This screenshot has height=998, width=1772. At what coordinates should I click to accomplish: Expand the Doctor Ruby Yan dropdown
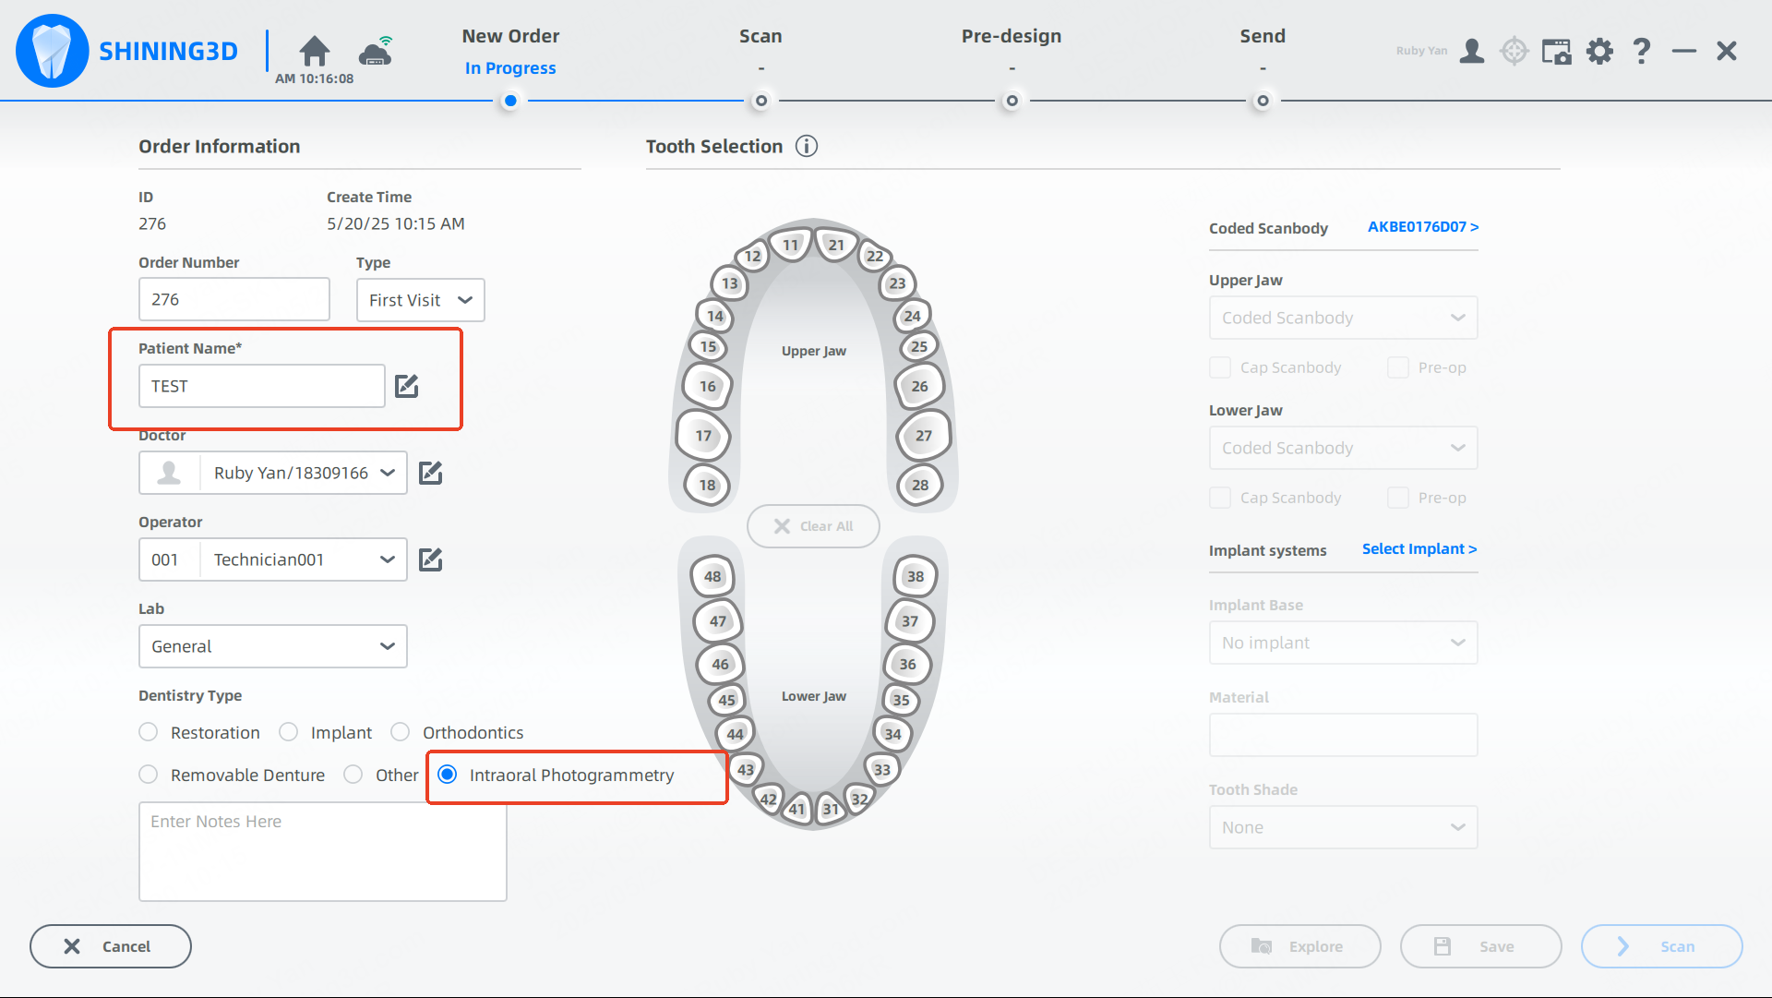point(388,473)
